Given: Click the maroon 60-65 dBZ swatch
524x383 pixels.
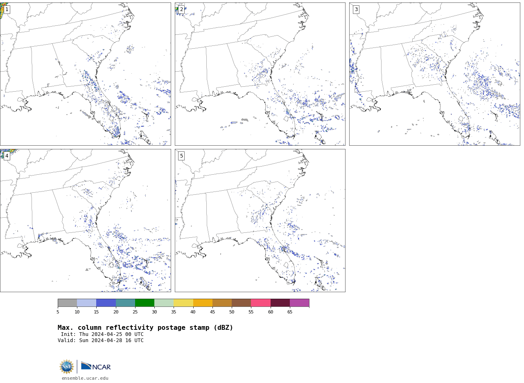Looking at the screenshot, I should [280, 303].
